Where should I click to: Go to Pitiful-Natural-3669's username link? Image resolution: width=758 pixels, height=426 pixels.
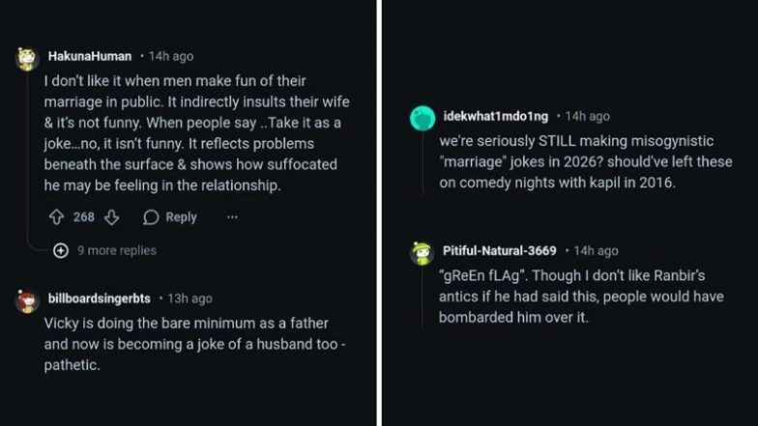pyautogui.click(x=500, y=251)
